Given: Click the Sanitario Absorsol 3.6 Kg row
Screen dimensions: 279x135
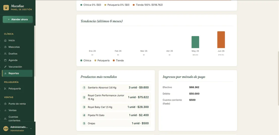Looking at the screenshot, I should (115, 88).
